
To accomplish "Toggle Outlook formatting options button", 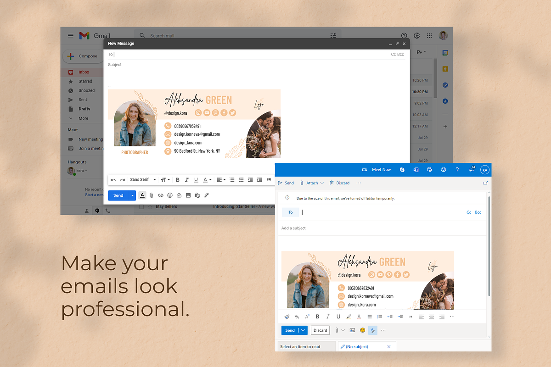I will (373, 330).
